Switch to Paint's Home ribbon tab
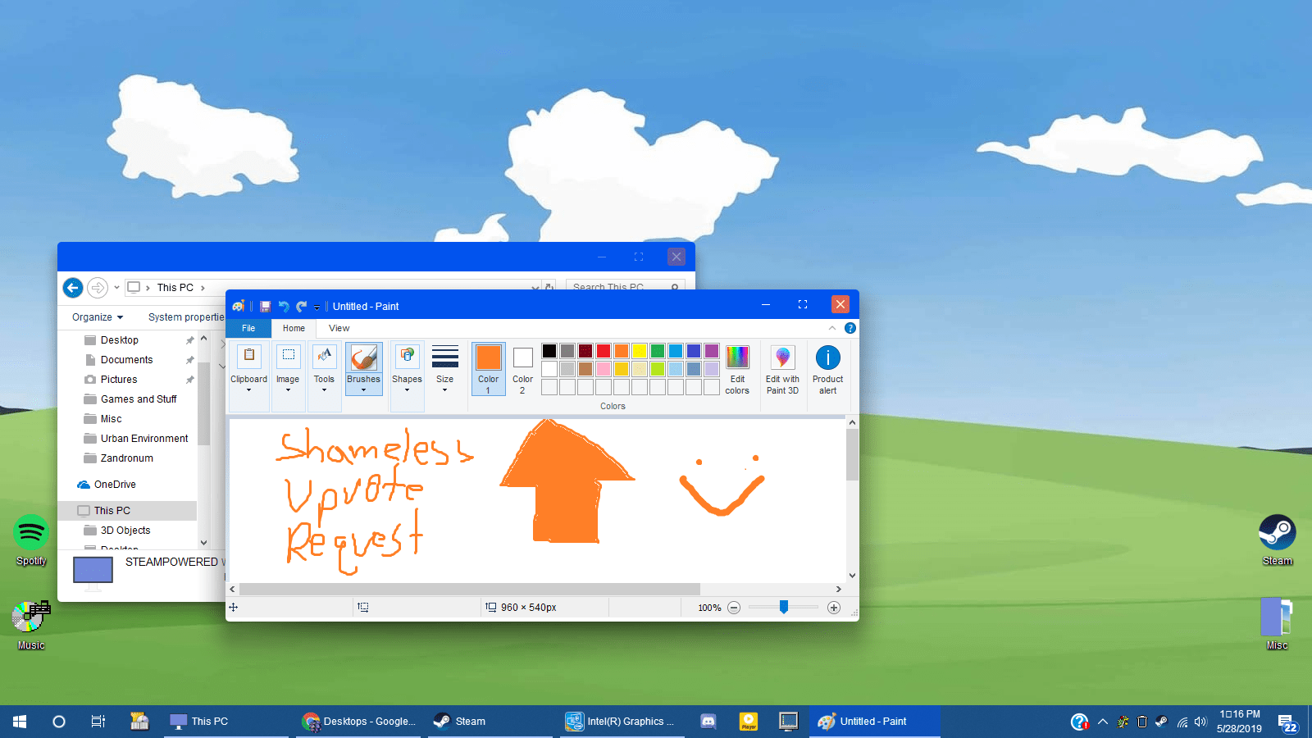Screen dimensions: 1312x738 pos(294,328)
